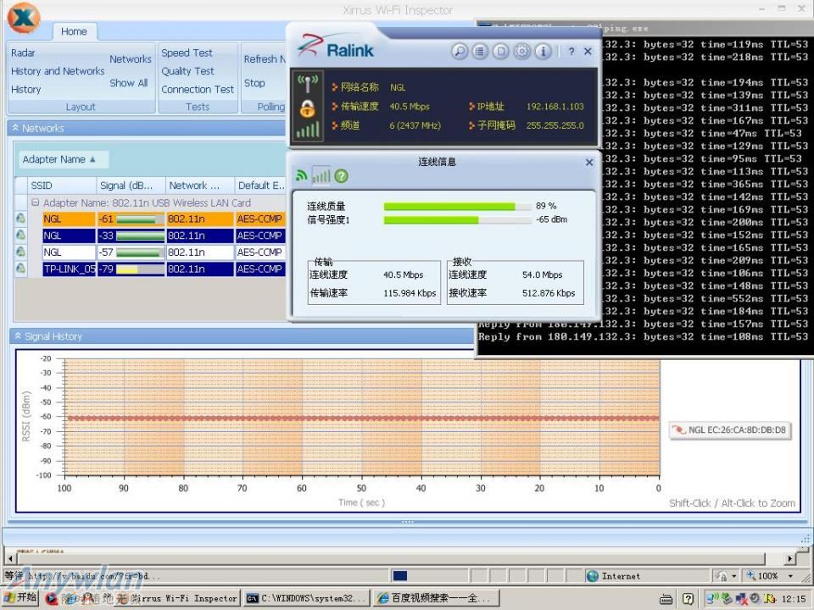Viewport: 814px width, 610px height.
Task: Choose History and Networks layout
Action: coord(58,71)
